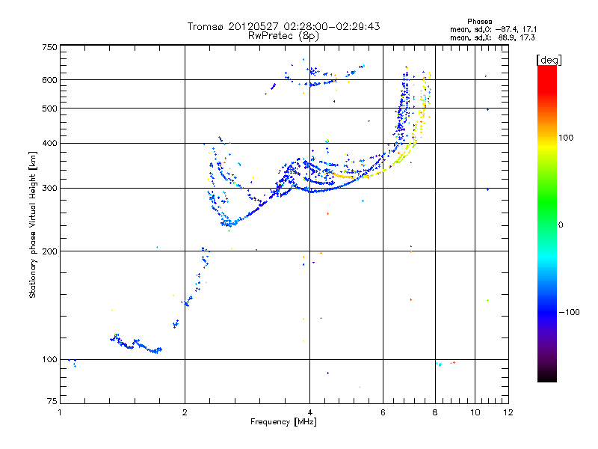Click the x-axis tick label "4"
Screen dimensions: 598x449
[309, 412]
